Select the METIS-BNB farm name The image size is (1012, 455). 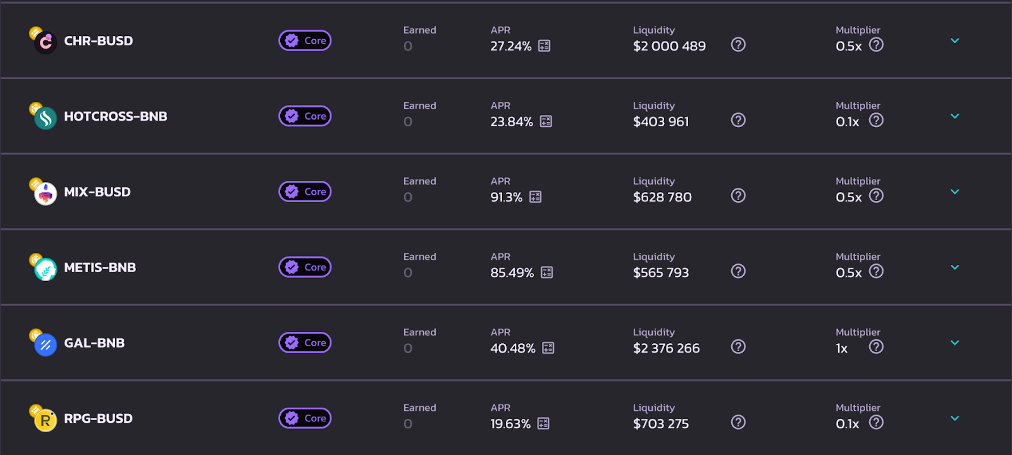pos(100,267)
